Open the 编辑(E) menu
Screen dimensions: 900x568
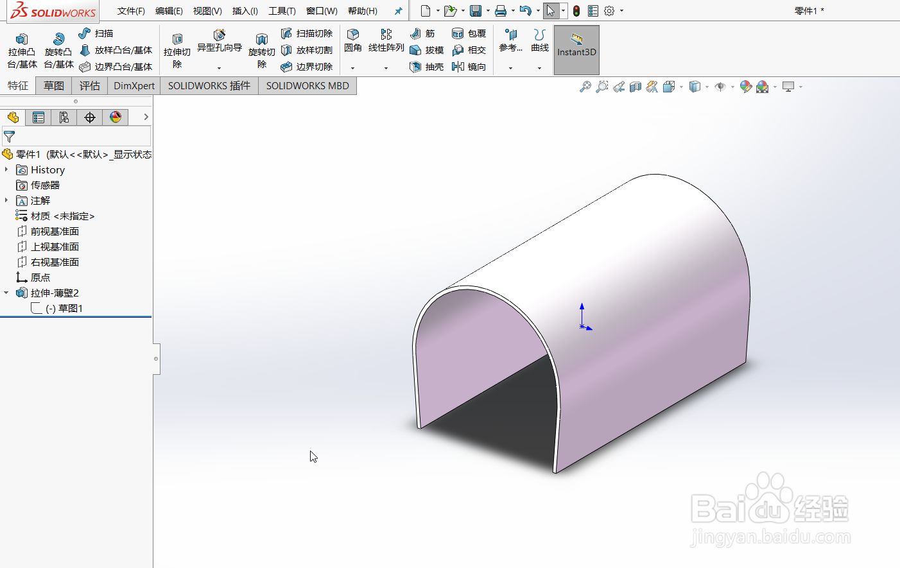click(x=169, y=11)
